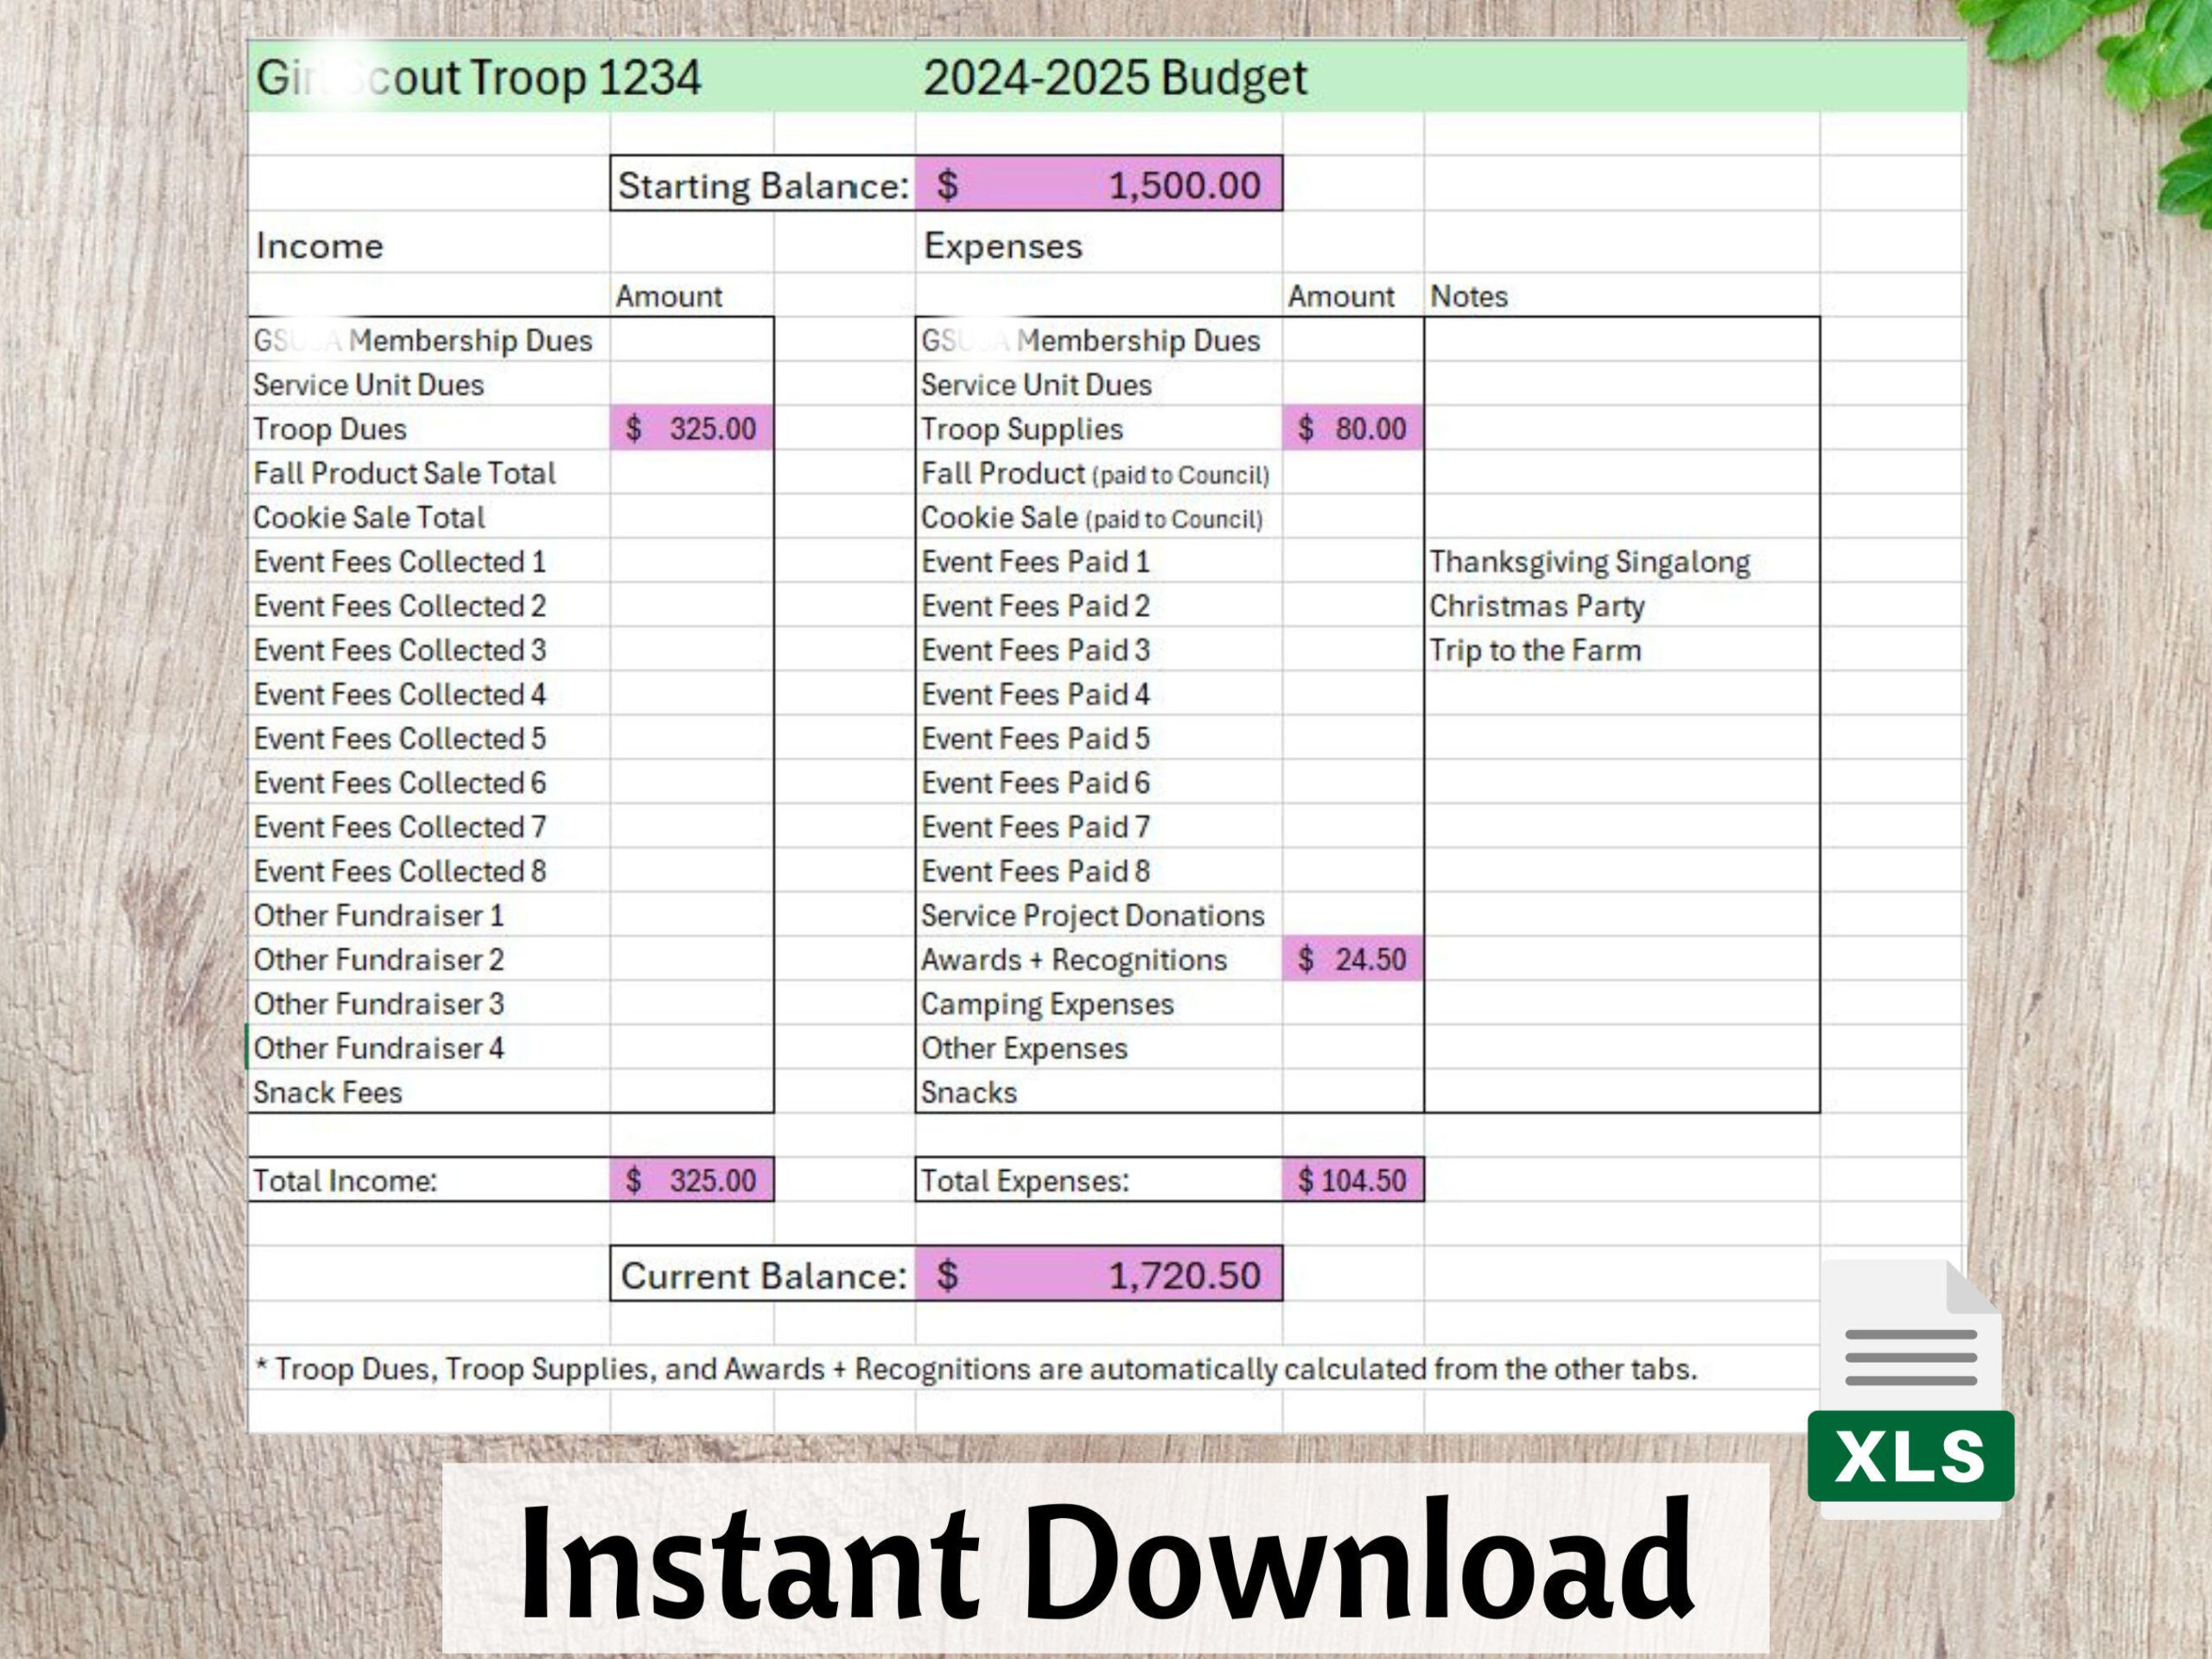Click the 'Total Income:' label
Screen dimensions: 2212x1659
[344, 1181]
